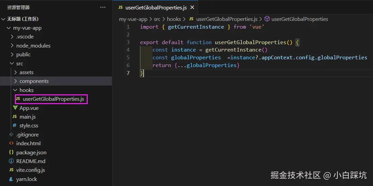Click hooks in the breadcrumb
This screenshot has height=186, width=373.
pyautogui.click(x=174, y=19)
